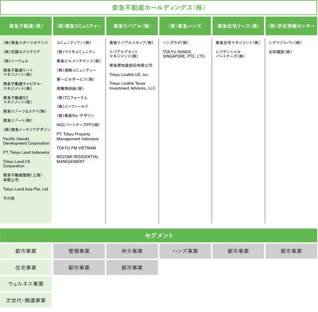This screenshot has height=312, width=318.
Task: Select PT. Tokyu Land Indonesia
Action: tap(26, 153)
